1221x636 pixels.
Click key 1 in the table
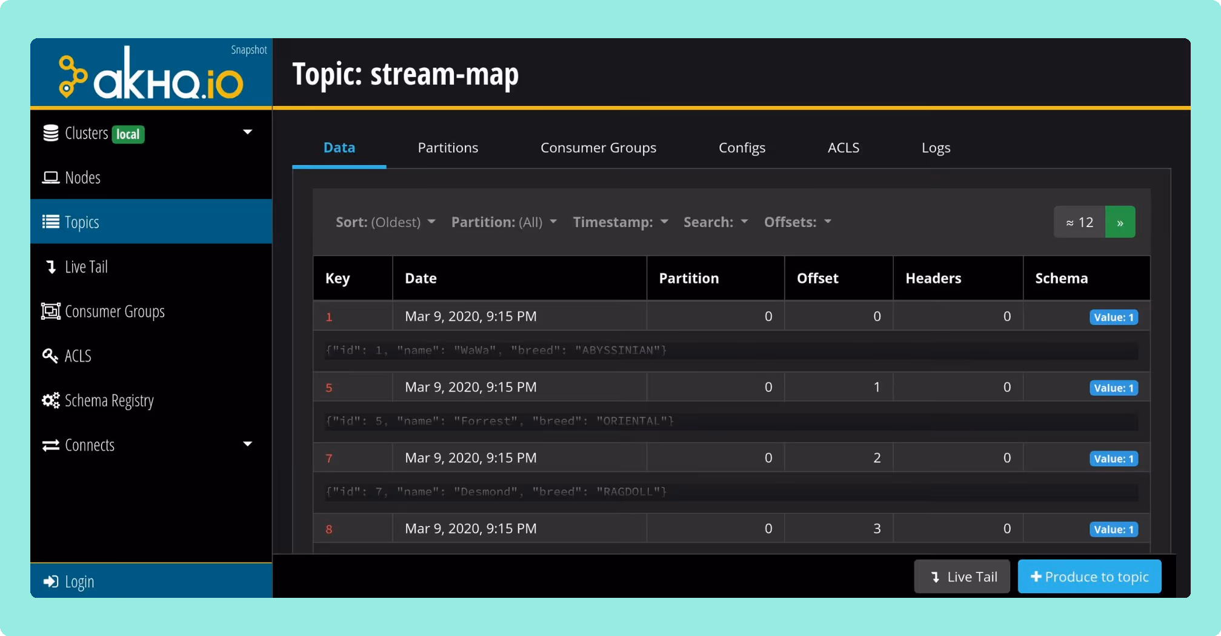click(329, 317)
